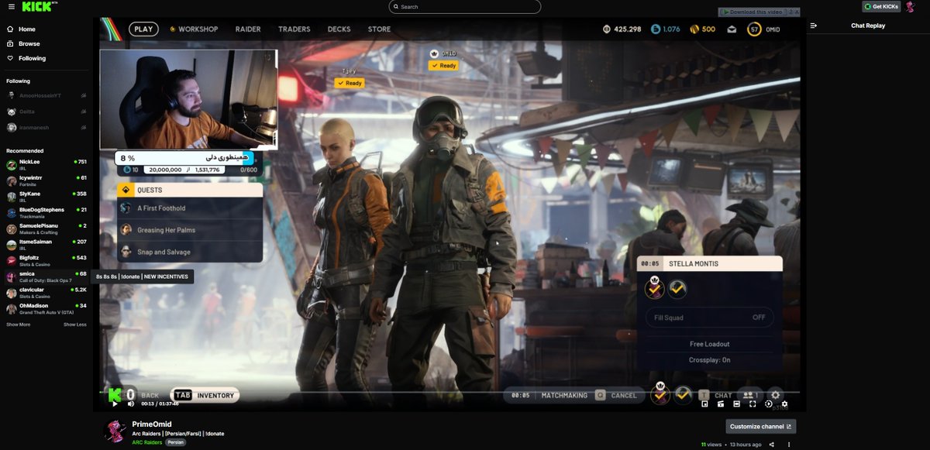The height and width of the screenshot is (450, 930).
Task: Click the CANCEL matchmaking button
Action: (x=616, y=395)
